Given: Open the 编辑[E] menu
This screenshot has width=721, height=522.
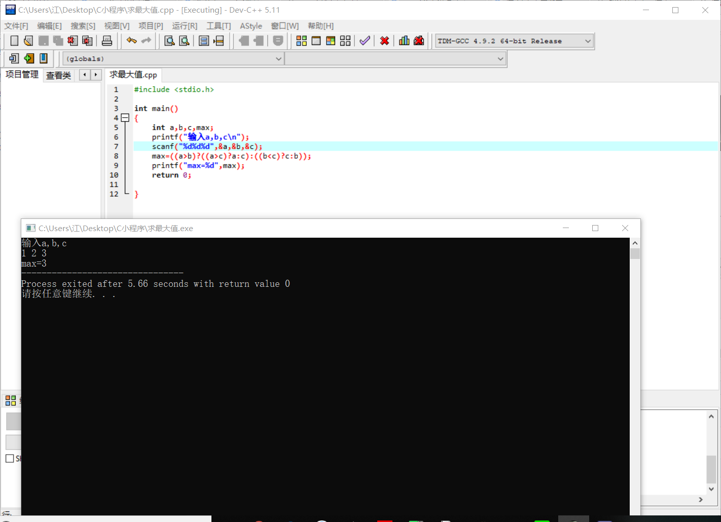Looking at the screenshot, I should [x=49, y=26].
